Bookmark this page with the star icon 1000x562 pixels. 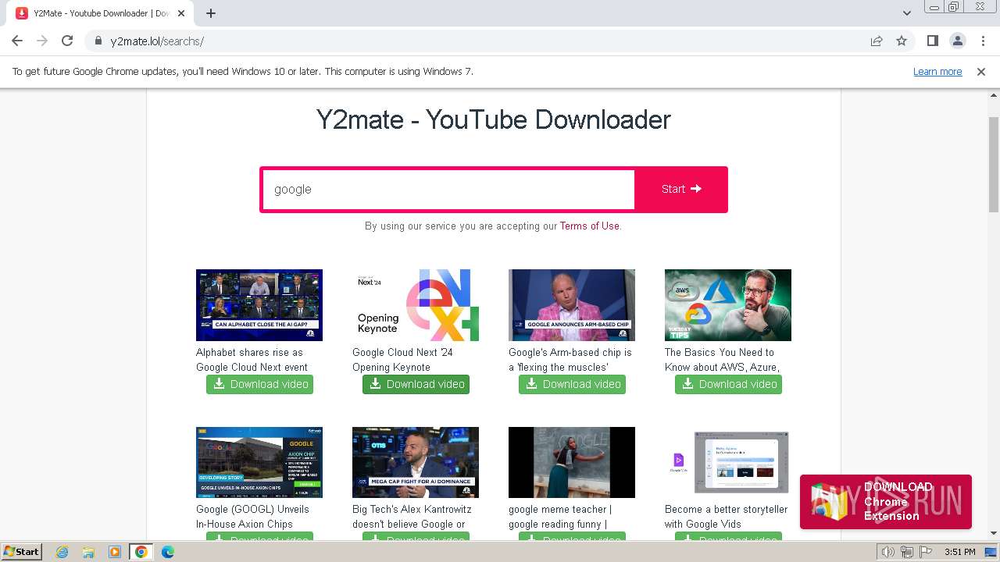tap(902, 41)
